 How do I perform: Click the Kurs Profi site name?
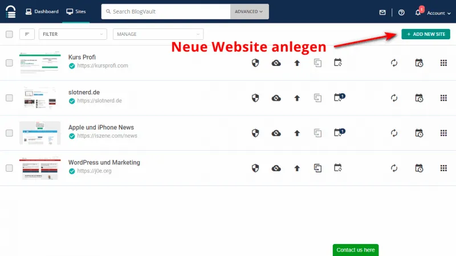(x=82, y=57)
